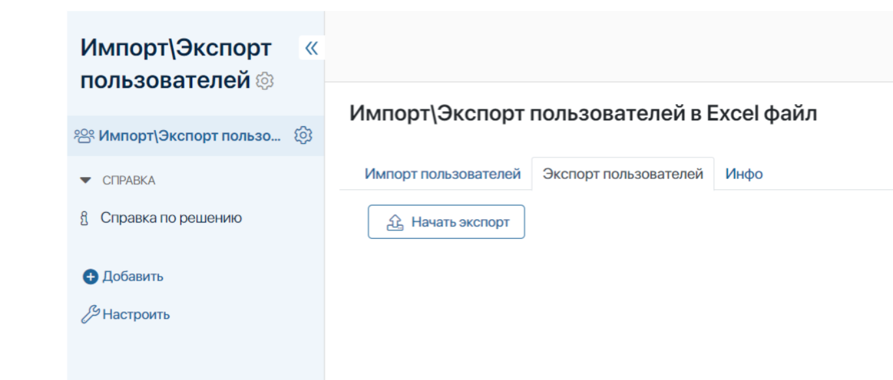Click sidebar heading Импорт\Экспорт пользователей

(x=176, y=64)
